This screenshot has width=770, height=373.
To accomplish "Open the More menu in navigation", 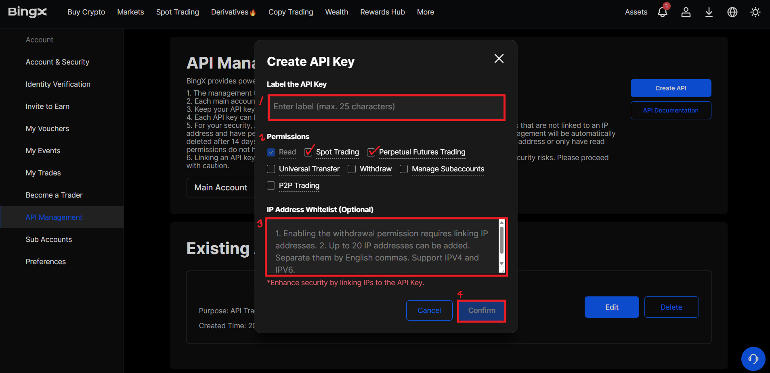I will pos(425,12).
